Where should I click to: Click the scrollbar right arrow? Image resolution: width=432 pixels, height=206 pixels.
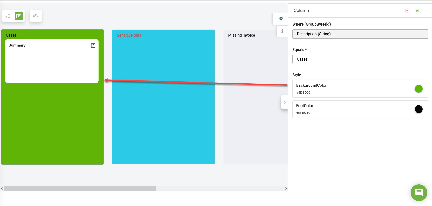(286, 188)
